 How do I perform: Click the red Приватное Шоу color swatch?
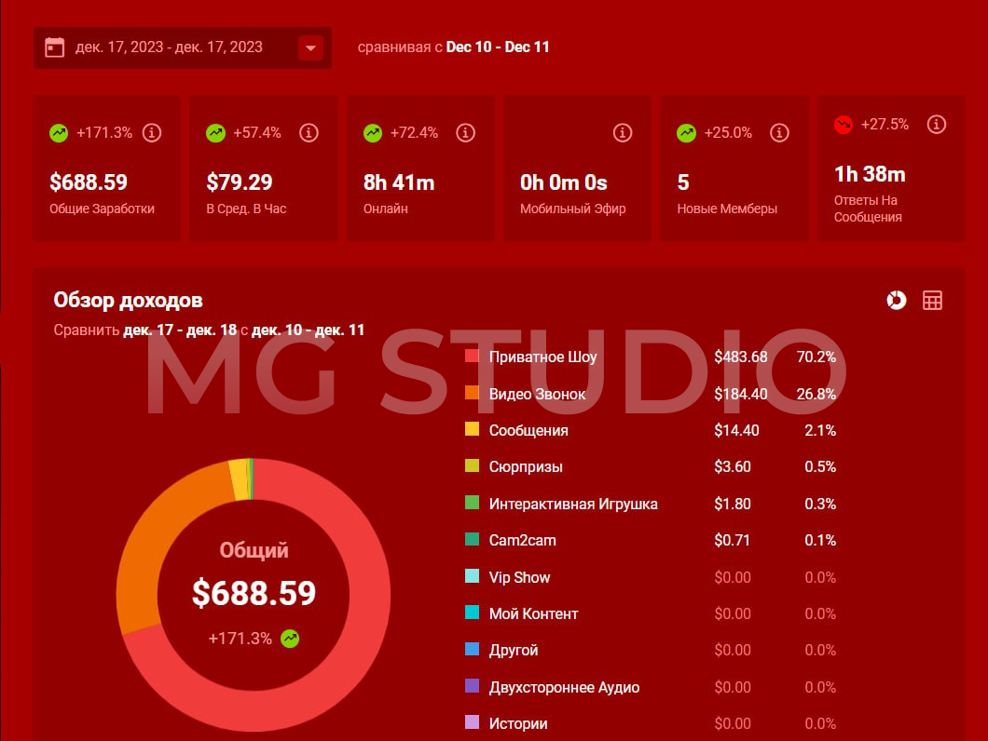[x=472, y=357]
